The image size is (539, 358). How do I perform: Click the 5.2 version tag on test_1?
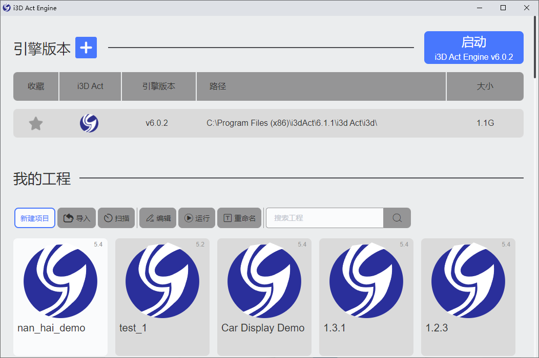pyautogui.click(x=200, y=244)
